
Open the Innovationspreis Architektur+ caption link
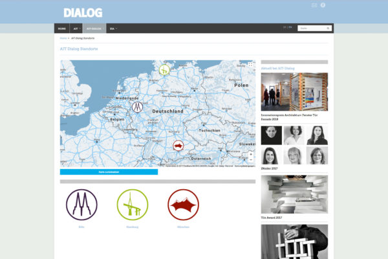(289, 117)
